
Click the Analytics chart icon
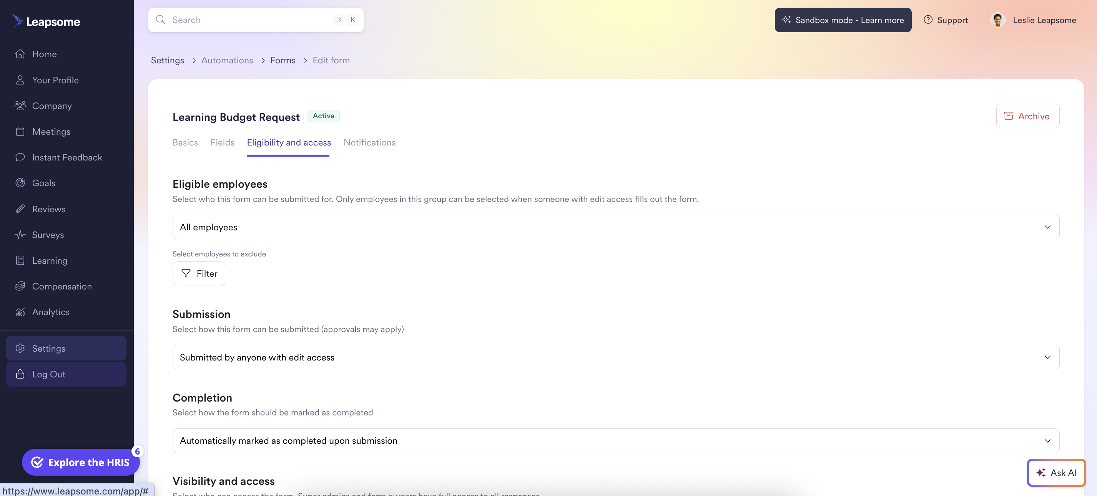point(20,312)
